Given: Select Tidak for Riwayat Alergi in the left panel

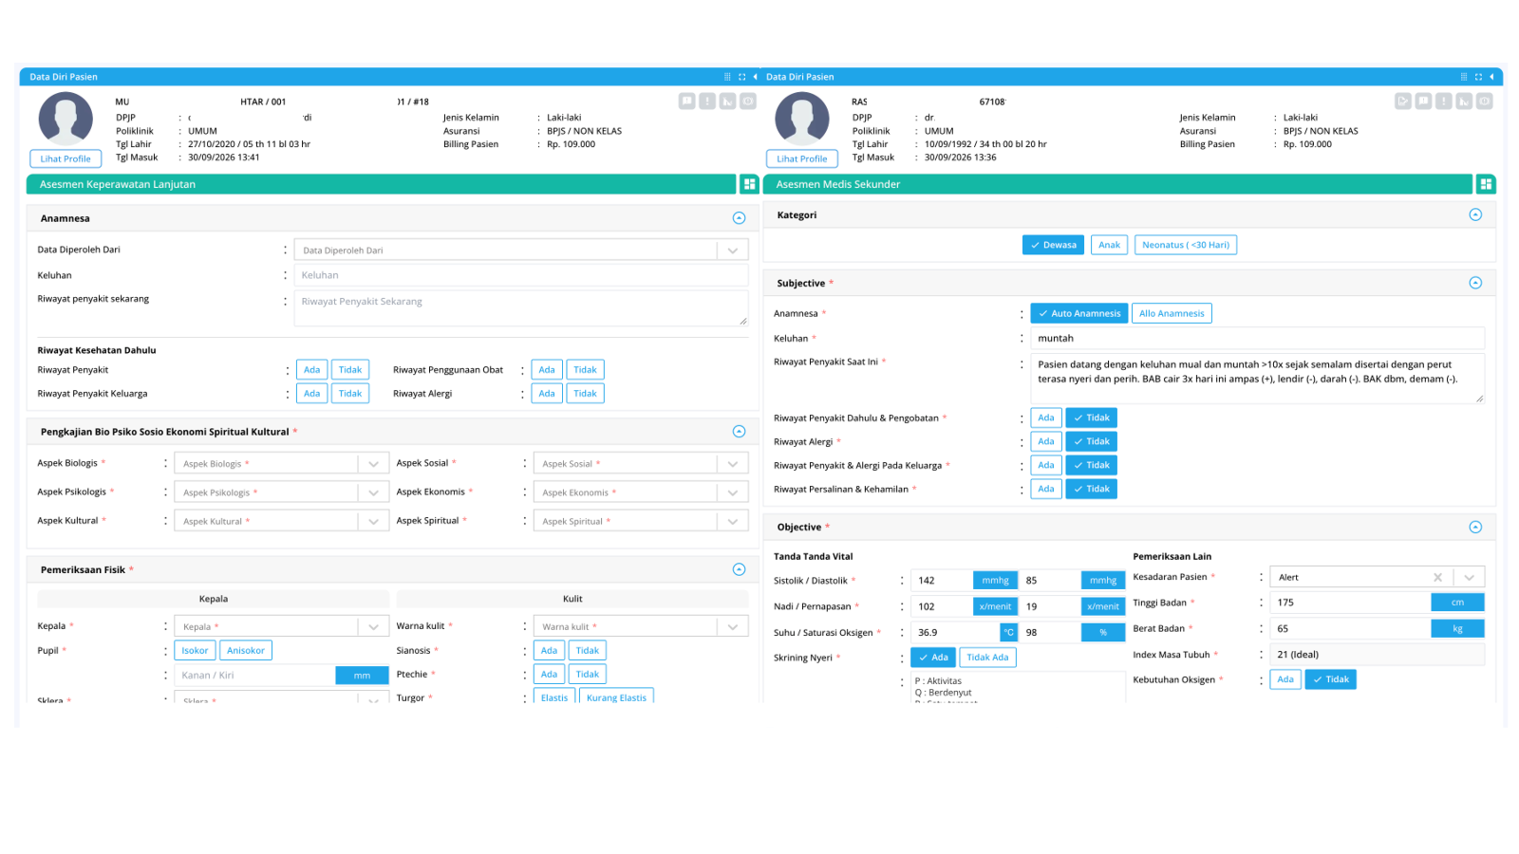Looking at the screenshot, I should pyautogui.click(x=585, y=394).
